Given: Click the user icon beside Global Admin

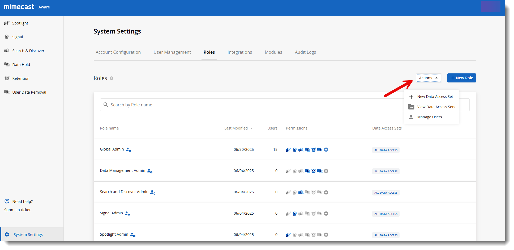Looking at the screenshot, I should 128,150.
